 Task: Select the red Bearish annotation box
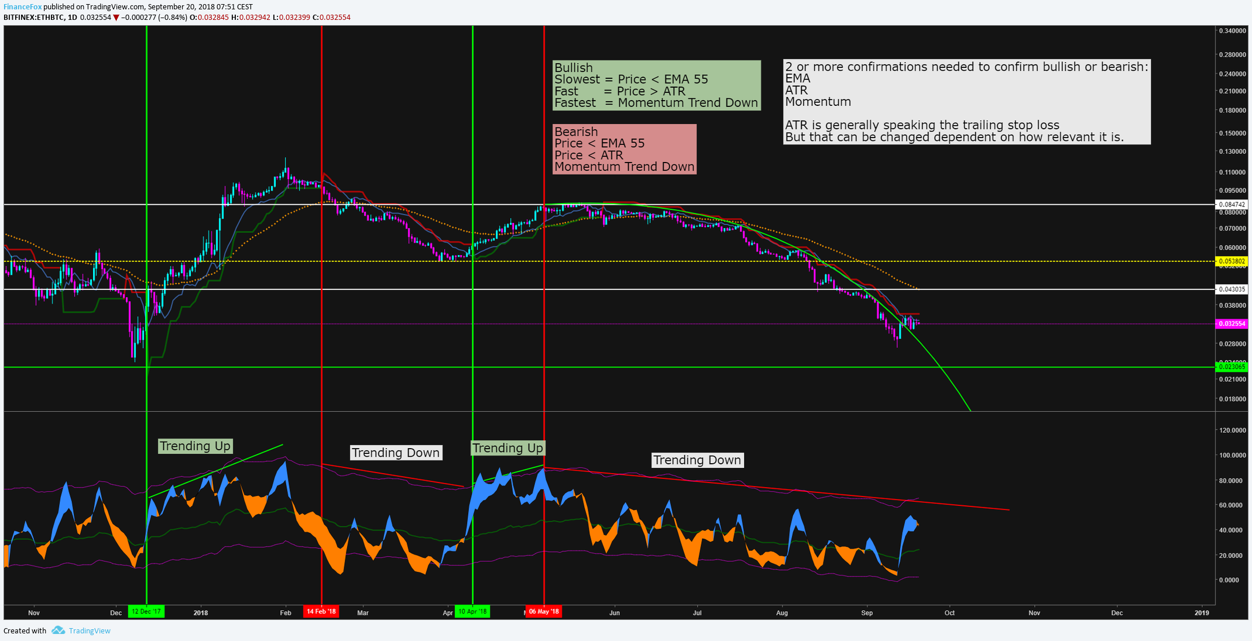(625, 149)
